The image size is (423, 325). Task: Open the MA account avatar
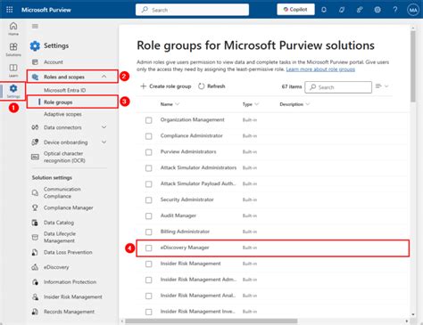point(413,10)
